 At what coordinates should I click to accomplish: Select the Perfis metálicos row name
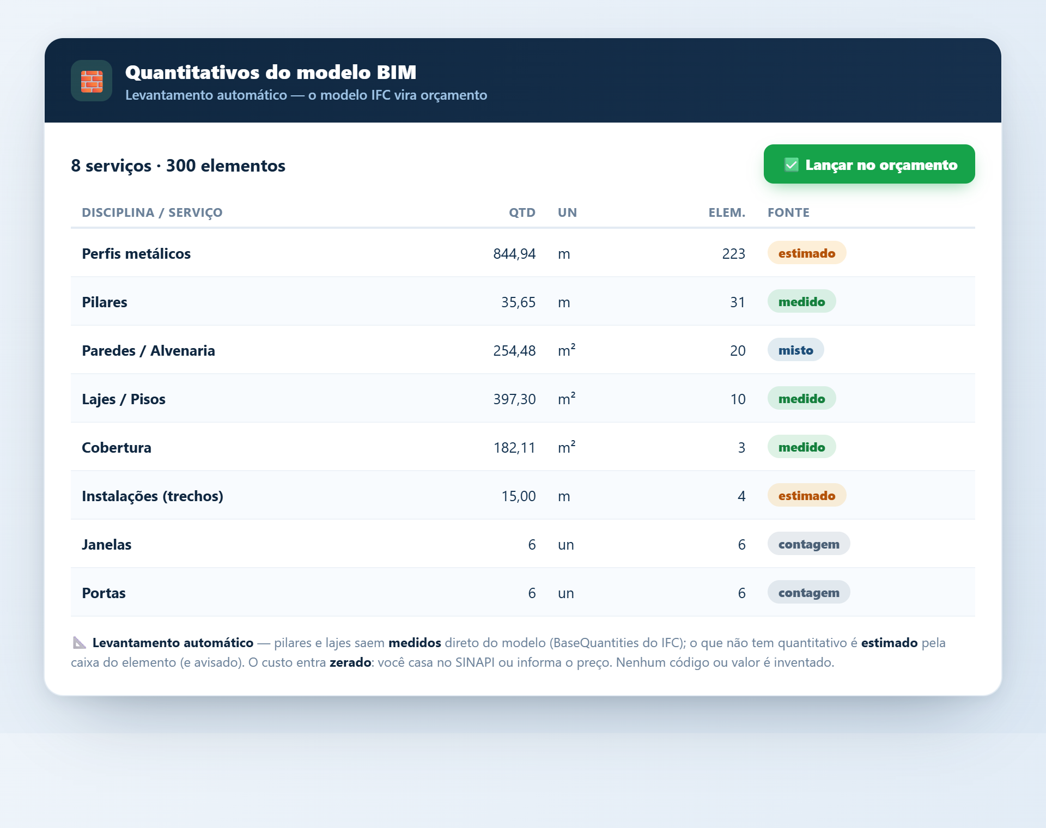tap(136, 253)
